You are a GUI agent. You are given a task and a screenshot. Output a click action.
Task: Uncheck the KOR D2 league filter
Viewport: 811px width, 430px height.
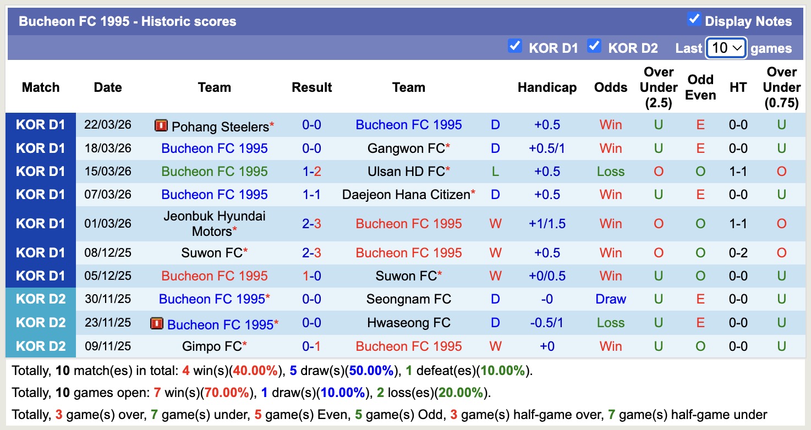point(594,46)
